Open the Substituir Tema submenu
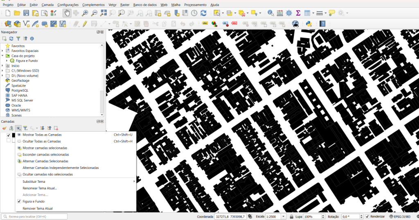 (76, 182)
